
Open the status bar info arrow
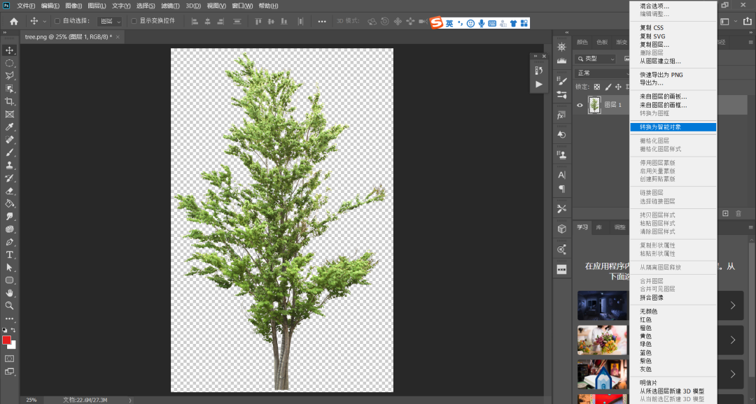click(x=129, y=400)
